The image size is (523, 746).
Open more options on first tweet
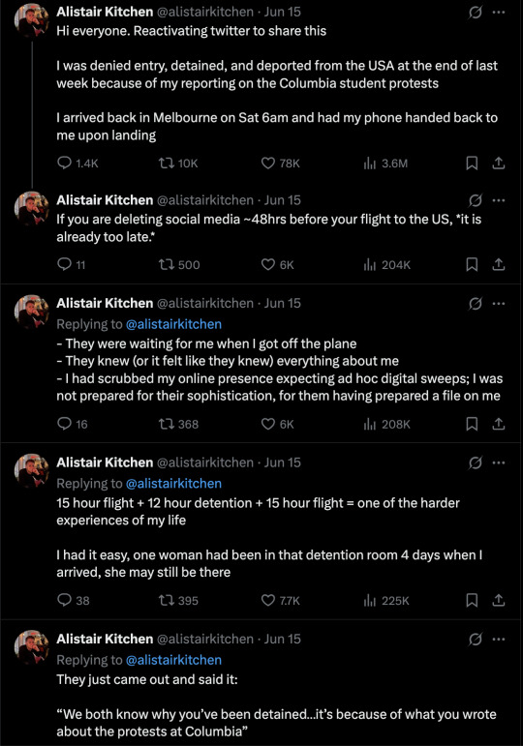click(x=499, y=12)
